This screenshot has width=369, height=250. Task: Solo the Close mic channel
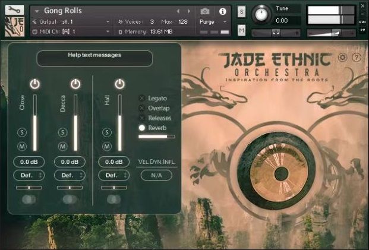[x=22, y=132]
